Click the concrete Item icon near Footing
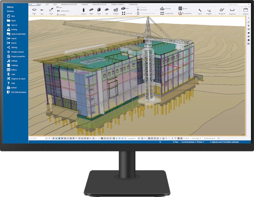Image resolution: width=254 pixels, height=197 pixels. [125, 8]
